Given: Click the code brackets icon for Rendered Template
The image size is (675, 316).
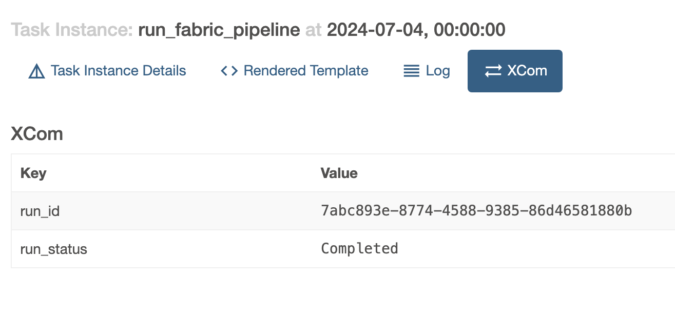Looking at the screenshot, I should pos(229,71).
